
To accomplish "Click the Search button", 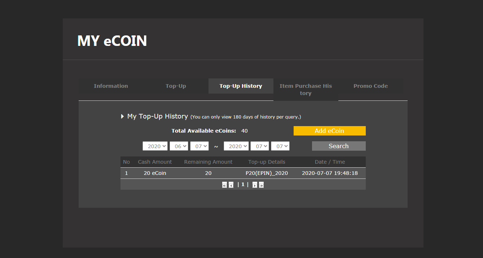I will pos(339,146).
